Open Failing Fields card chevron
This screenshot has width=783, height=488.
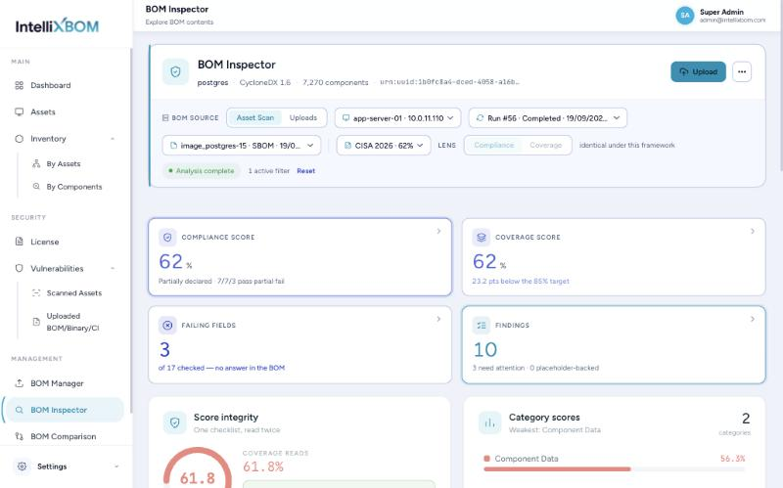pyautogui.click(x=438, y=319)
